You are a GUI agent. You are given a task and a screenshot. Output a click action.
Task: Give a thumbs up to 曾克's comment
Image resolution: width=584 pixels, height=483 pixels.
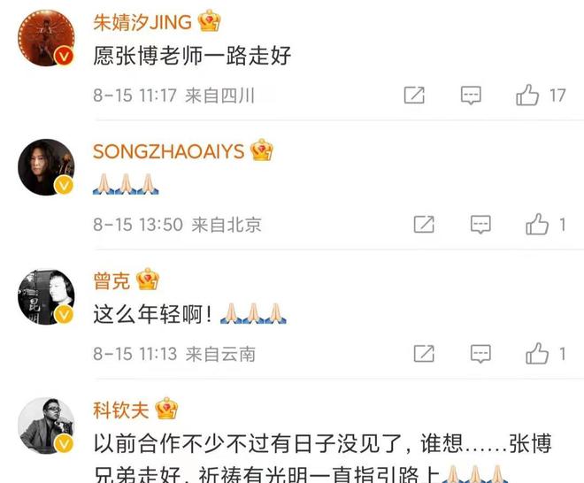(x=537, y=354)
